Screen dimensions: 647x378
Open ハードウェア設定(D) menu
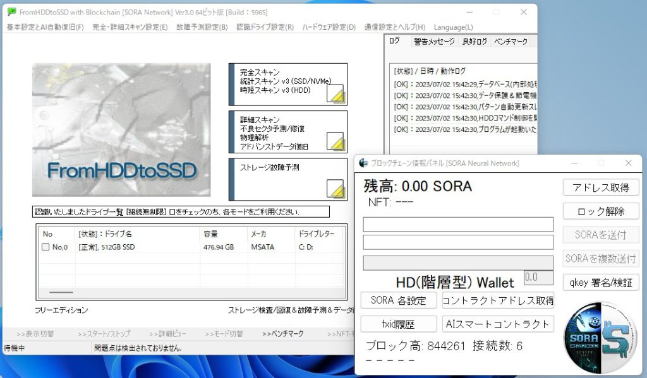point(329,27)
